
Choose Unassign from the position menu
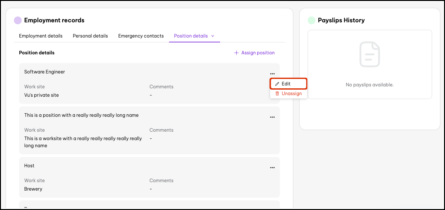[x=291, y=94]
